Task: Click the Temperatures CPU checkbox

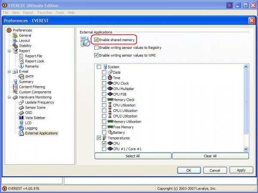Action: pos(104,143)
